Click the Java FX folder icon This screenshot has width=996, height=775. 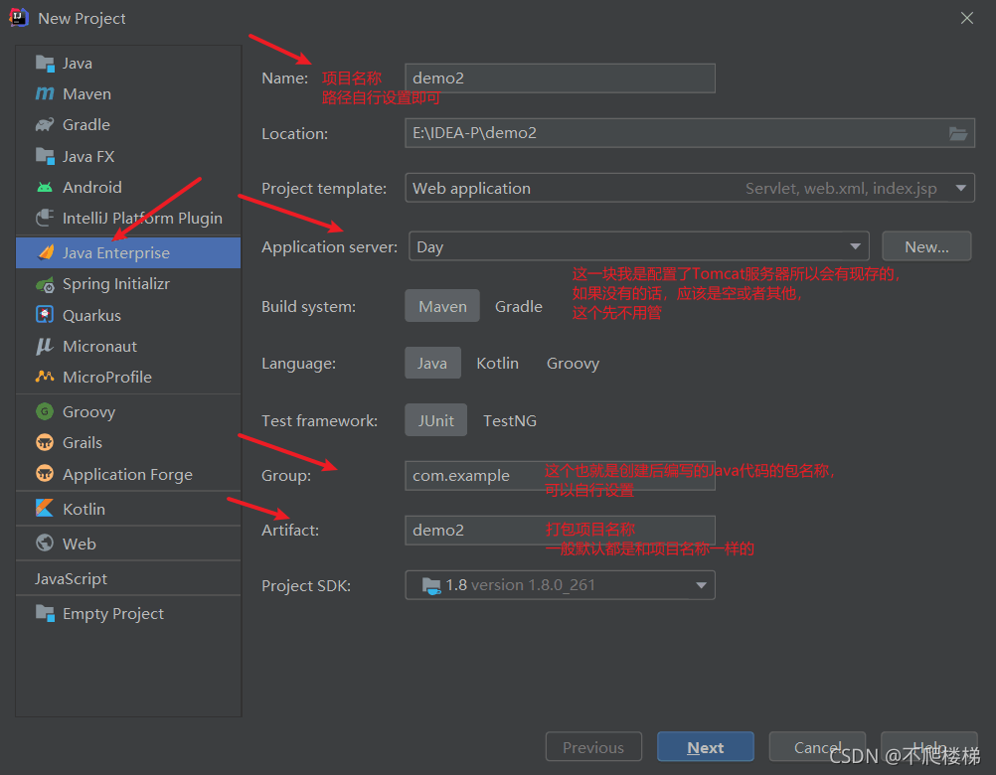(45, 156)
